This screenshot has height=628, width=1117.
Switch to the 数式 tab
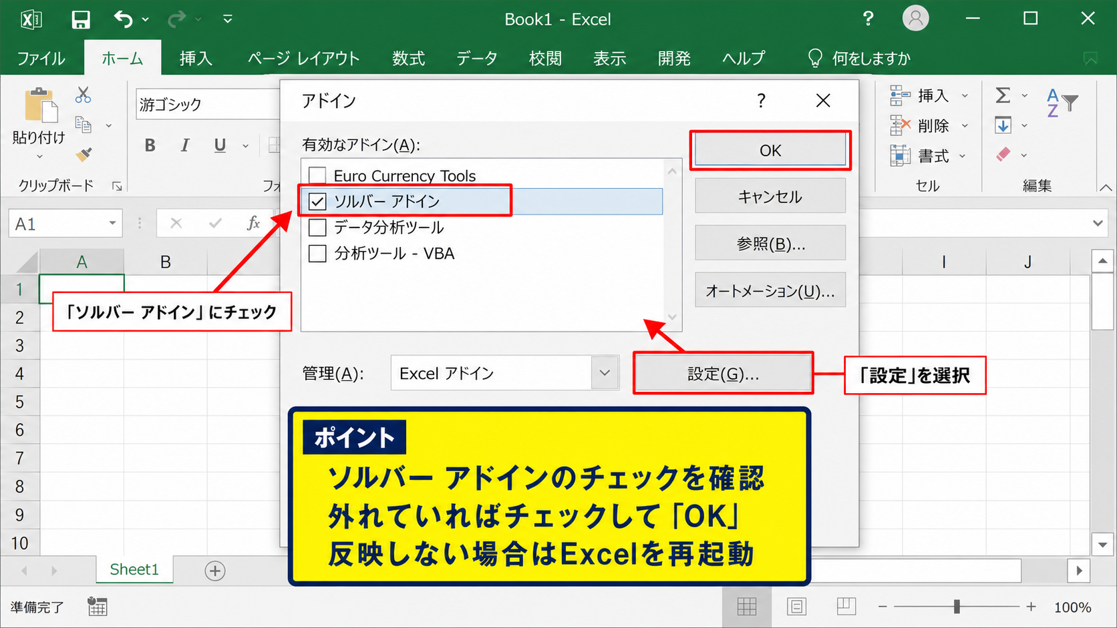(x=408, y=59)
